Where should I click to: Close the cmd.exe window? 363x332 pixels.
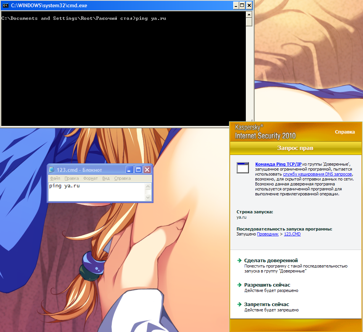coord(249,6)
